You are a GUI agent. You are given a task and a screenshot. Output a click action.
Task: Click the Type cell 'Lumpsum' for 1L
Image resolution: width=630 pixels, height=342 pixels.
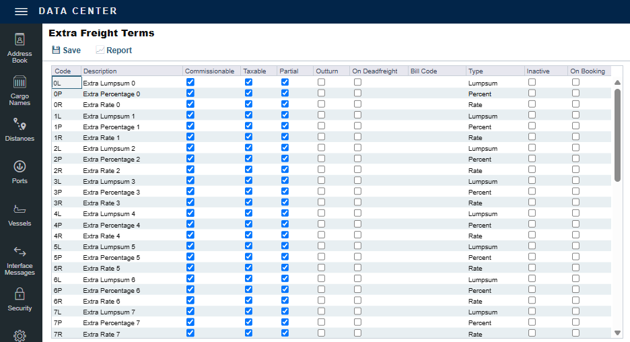(x=495, y=116)
